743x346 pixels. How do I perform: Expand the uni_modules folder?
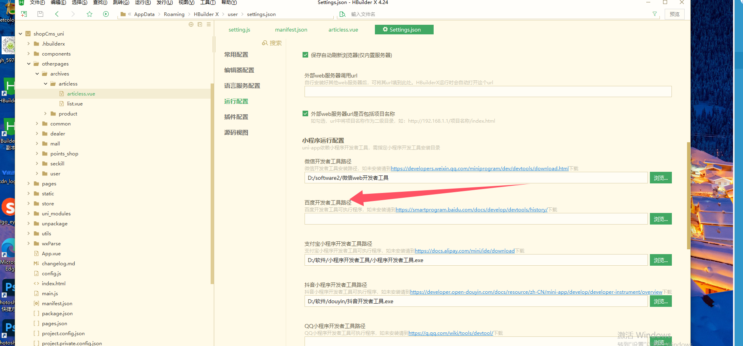(28, 213)
